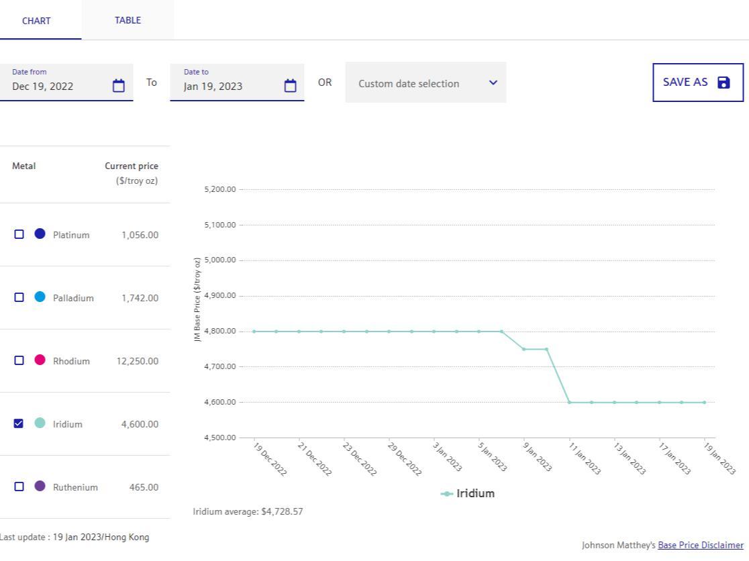Click the save disk icon
The height and width of the screenshot is (561, 749).
tap(723, 83)
